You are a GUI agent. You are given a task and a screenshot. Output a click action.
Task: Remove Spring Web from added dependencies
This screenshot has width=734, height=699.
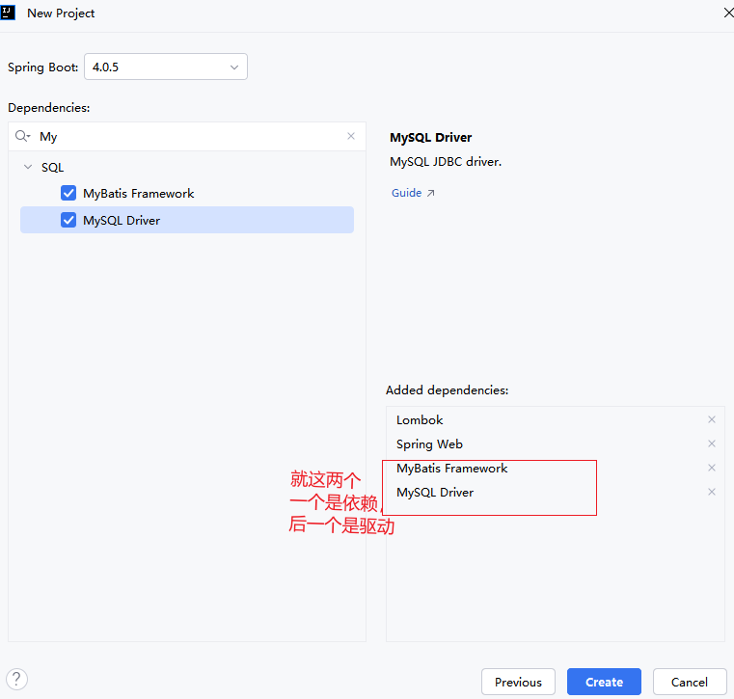coord(712,444)
